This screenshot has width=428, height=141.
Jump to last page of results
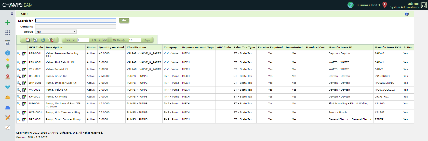(x=105, y=40)
